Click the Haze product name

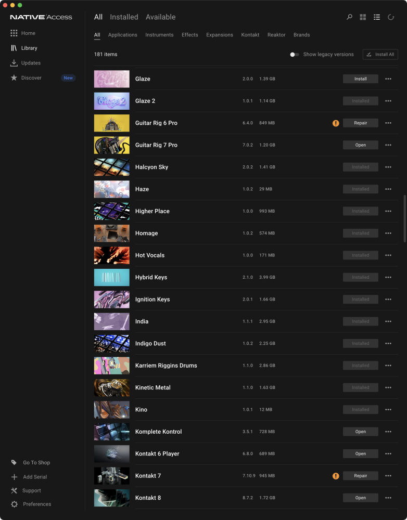142,189
